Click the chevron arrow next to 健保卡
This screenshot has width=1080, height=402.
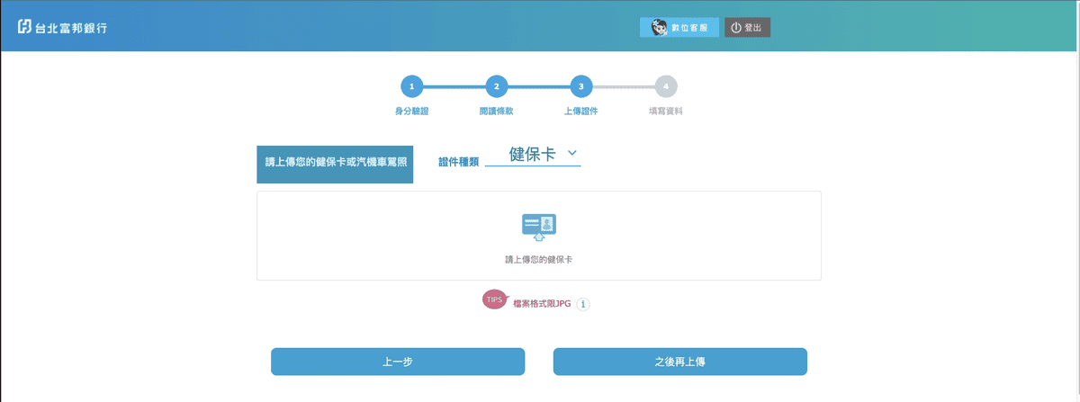pyautogui.click(x=571, y=154)
